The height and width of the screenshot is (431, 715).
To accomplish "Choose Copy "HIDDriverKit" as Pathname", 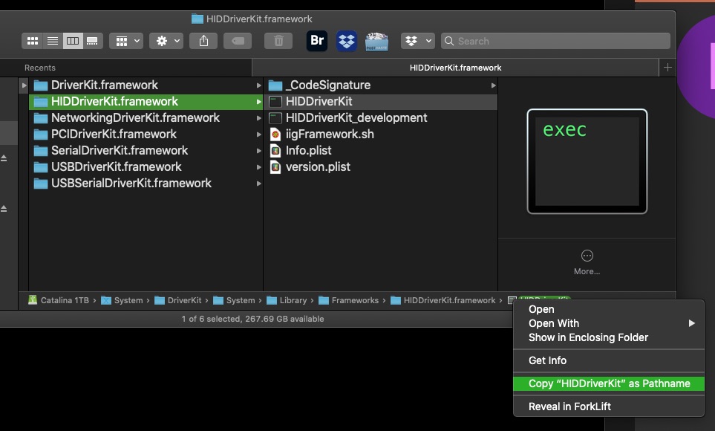I will (x=609, y=383).
